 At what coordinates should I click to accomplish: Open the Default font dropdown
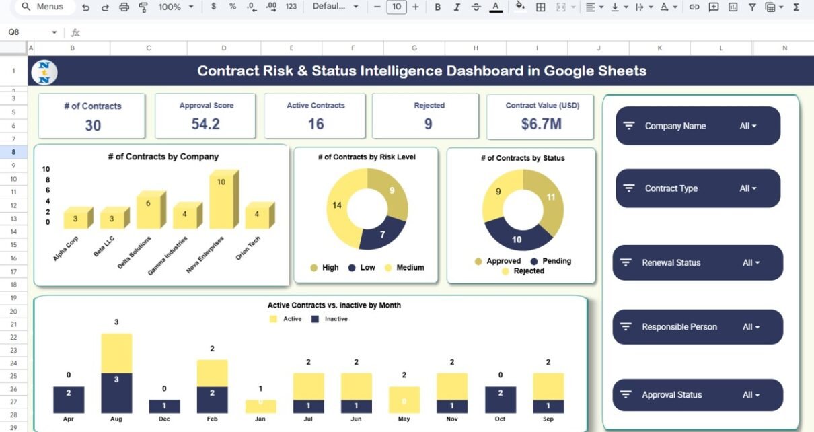click(x=336, y=7)
